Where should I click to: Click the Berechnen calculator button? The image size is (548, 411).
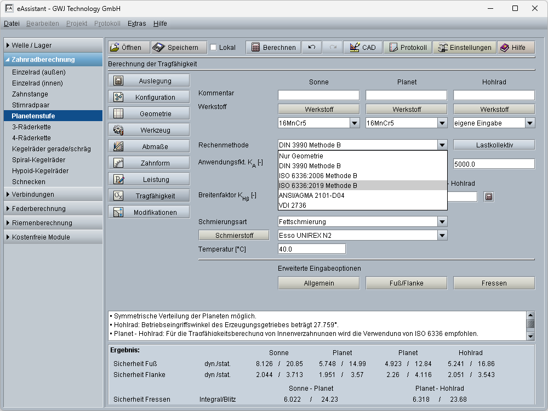click(273, 48)
